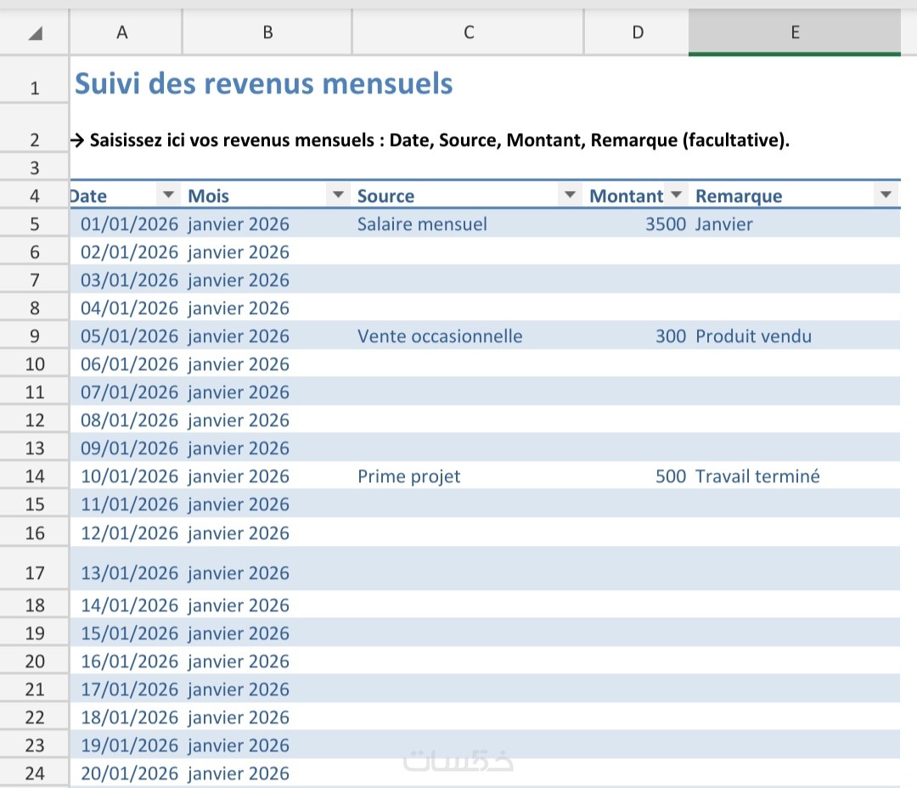Select the cell with date 19/01/2026

click(126, 746)
